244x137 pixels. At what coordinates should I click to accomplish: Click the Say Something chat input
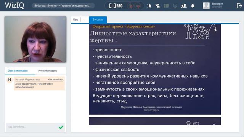point(32,127)
